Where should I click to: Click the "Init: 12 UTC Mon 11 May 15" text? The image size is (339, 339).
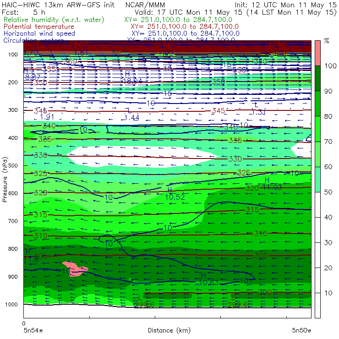285,5
